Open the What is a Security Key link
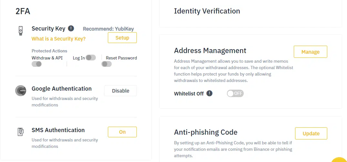Image resolution: width=347 pixels, height=162 pixels. point(59,39)
